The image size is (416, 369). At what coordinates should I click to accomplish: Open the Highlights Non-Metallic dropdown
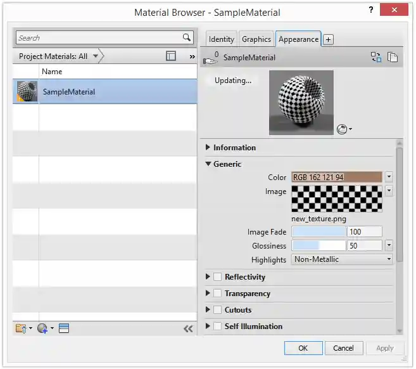pos(342,259)
